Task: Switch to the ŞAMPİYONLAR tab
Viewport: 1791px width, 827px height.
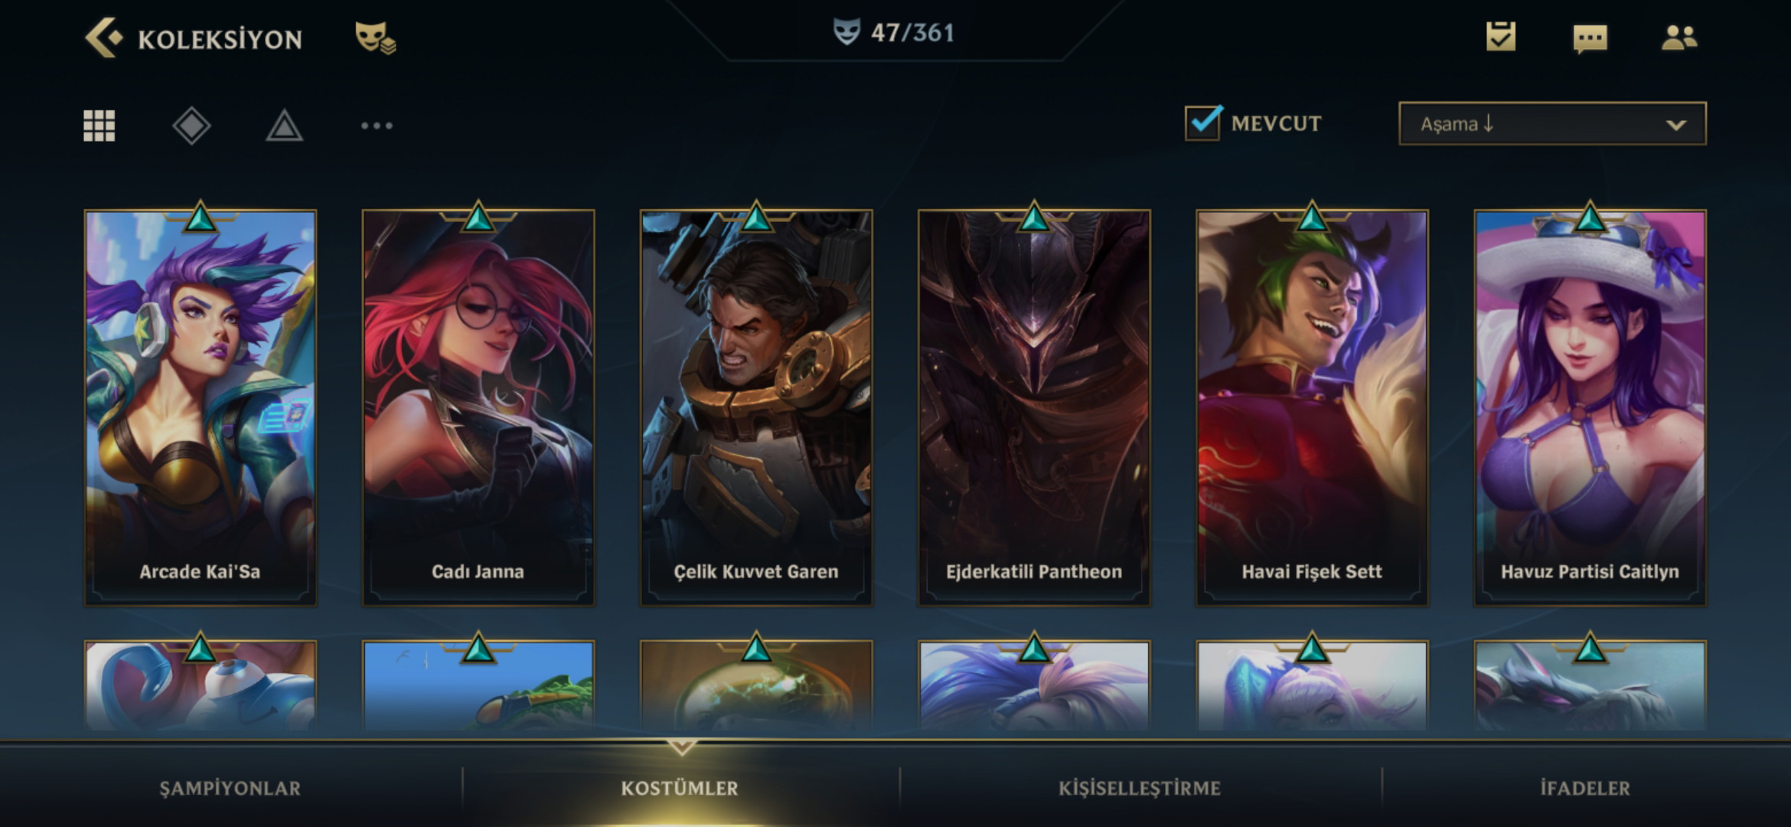Action: (x=230, y=788)
